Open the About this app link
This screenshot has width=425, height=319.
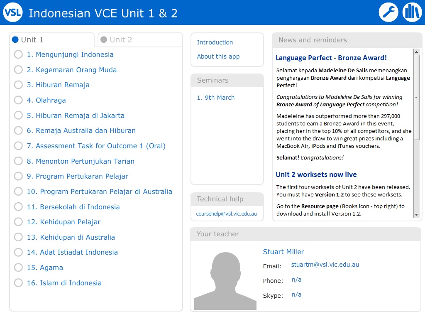(218, 56)
